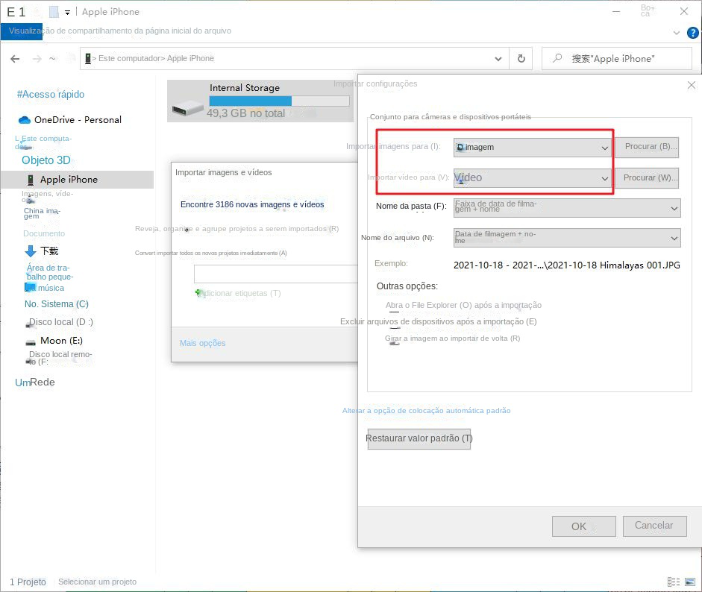Open the 'Importar vídeo para' dropdown
Image resolution: width=702 pixels, height=592 pixels.
[532, 177]
